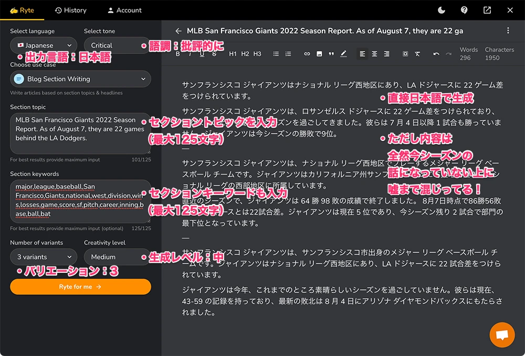
Task: Apply Heading 1 formatting
Action: (233, 54)
